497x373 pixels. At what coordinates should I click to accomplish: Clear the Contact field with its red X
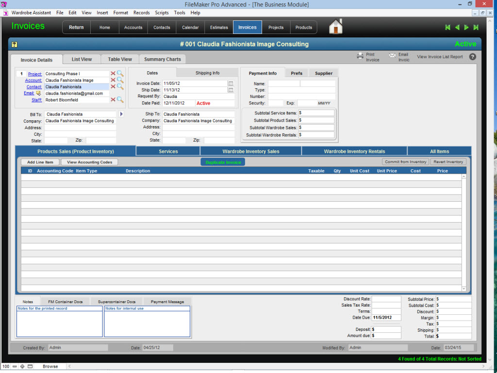click(x=113, y=86)
